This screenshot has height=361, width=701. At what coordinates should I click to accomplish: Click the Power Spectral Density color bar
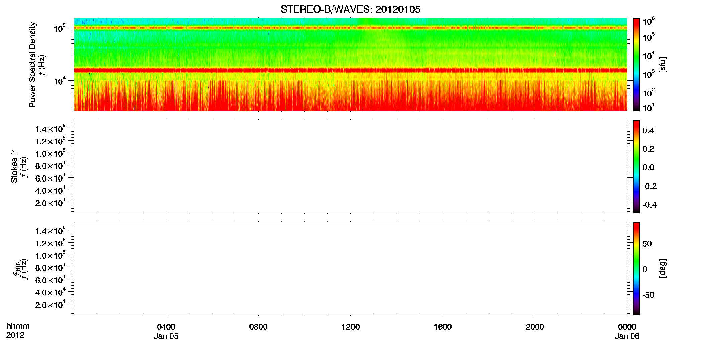pyautogui.click(x=636, y=65)
